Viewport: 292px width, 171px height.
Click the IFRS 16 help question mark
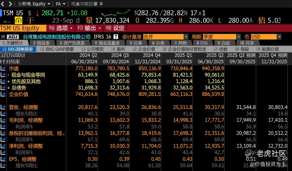pyautogui.click(x=116, y=37)
